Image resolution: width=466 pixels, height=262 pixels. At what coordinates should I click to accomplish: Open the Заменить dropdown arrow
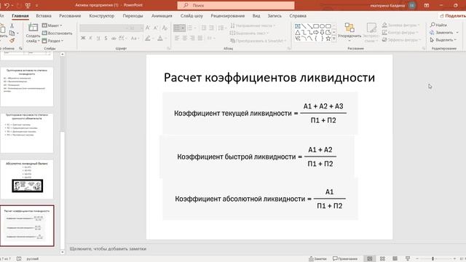[458, 32]
